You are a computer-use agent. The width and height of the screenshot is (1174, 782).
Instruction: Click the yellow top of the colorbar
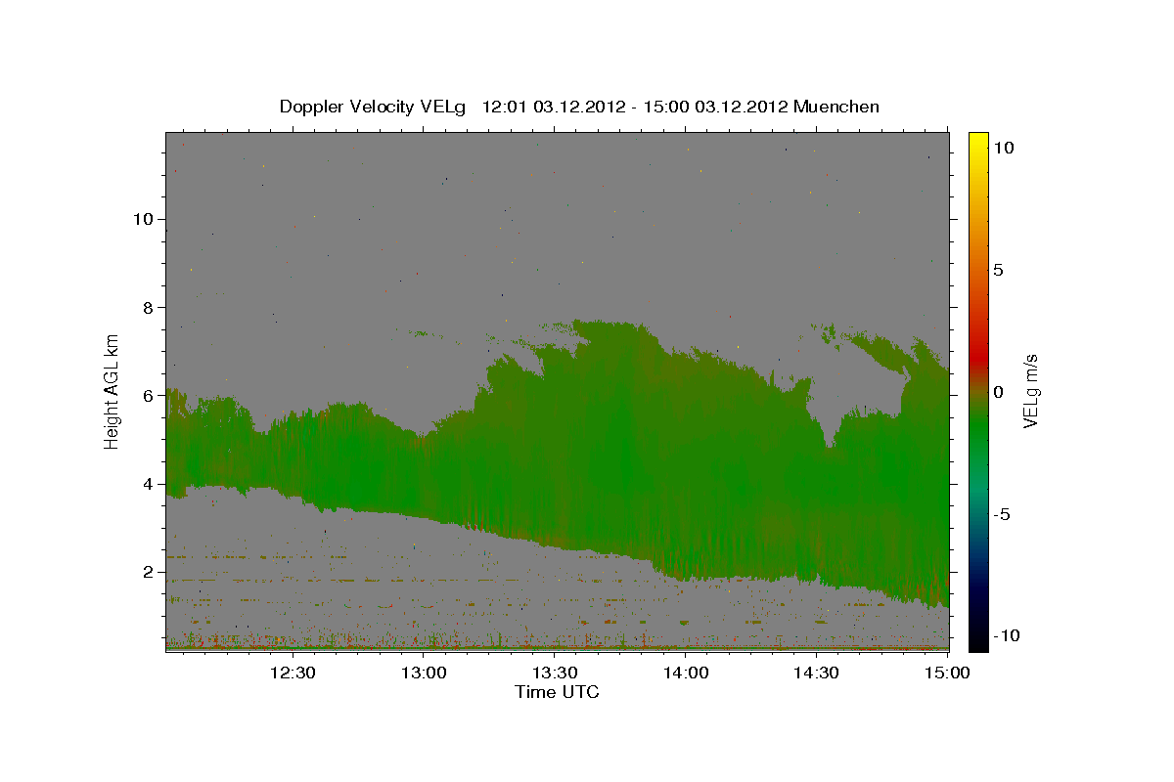pos(978,142)
